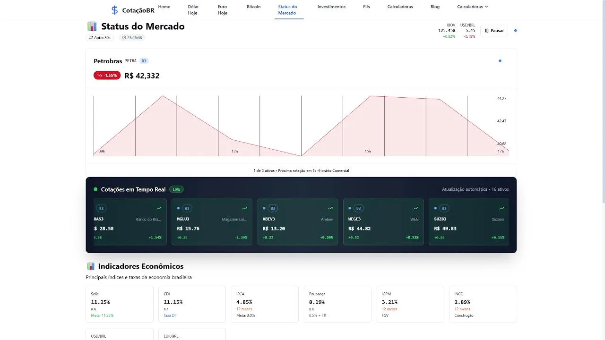Open Euro Hoje page

(x=223, y=10)
